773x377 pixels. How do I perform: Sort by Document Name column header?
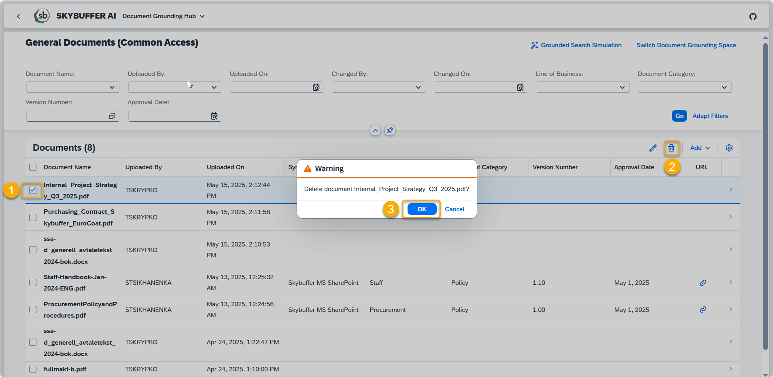(67, 167)
